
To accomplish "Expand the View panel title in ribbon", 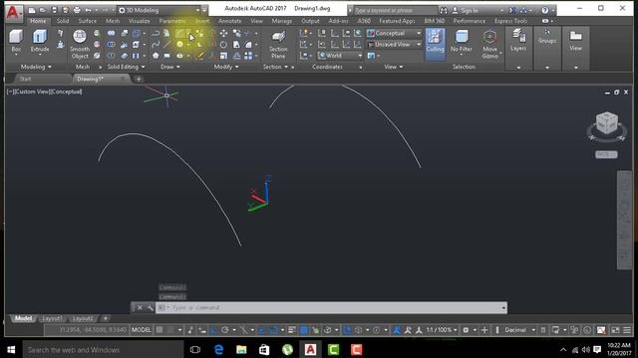I will coord(394,67).
